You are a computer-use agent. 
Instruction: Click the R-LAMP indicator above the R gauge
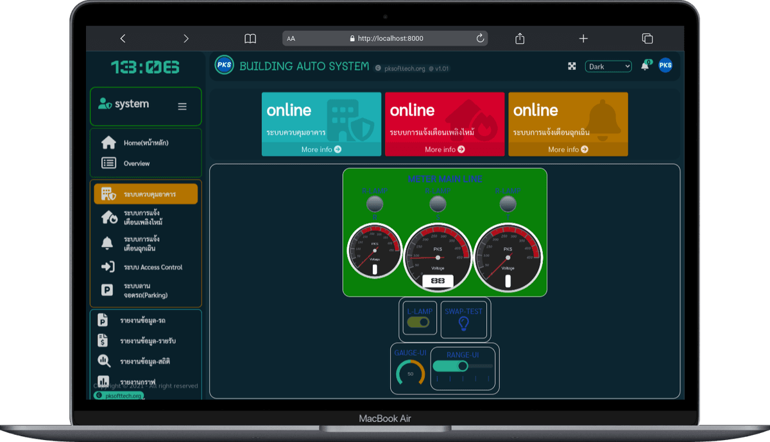[x=375, y=204]
